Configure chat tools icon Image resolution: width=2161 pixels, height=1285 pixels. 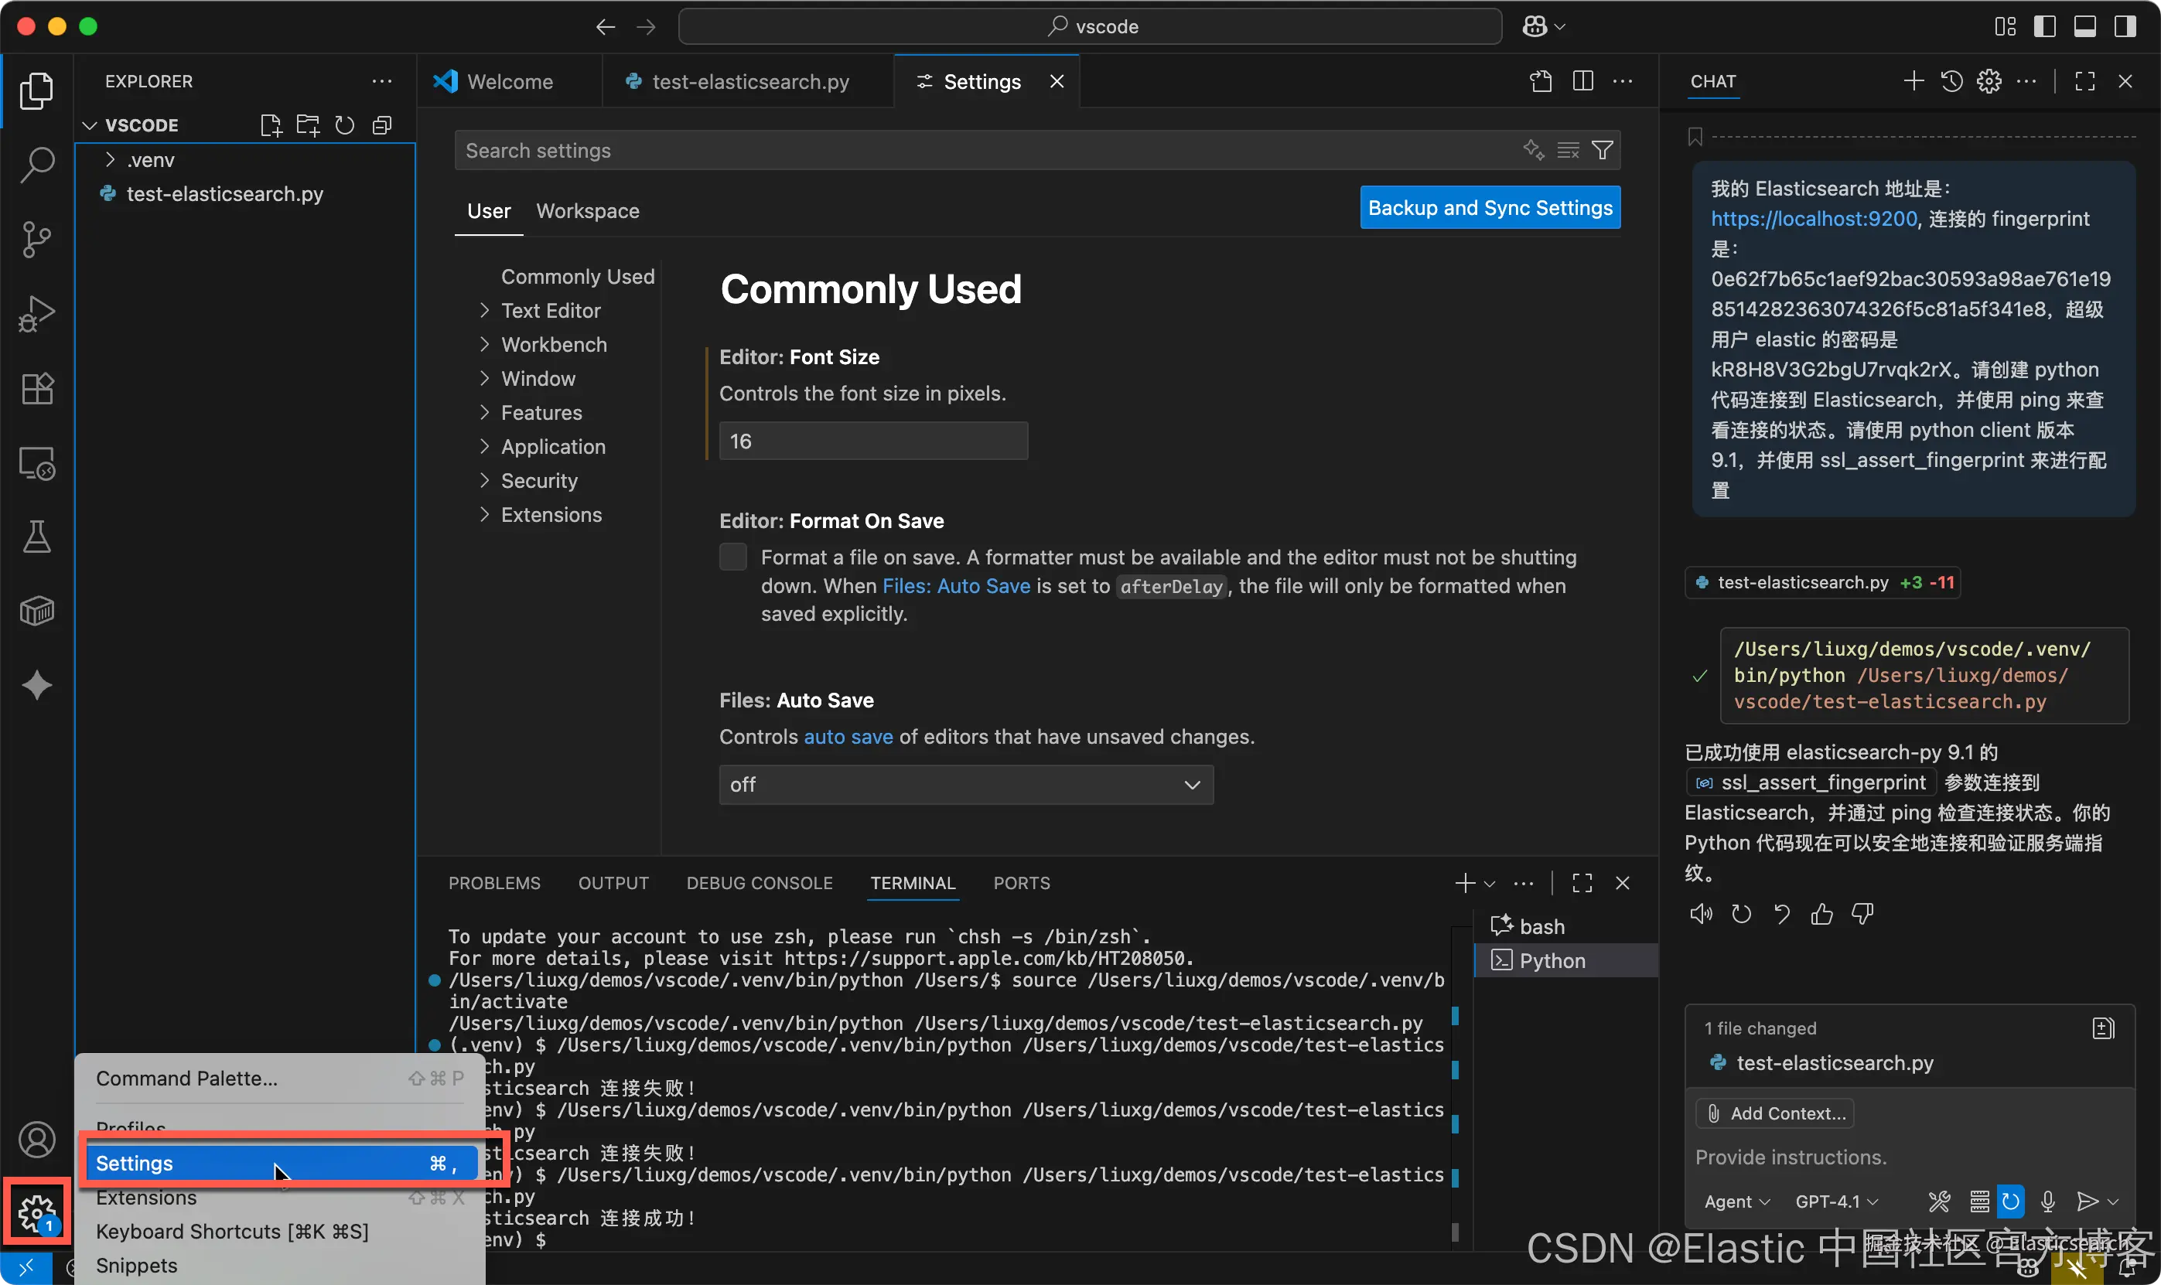point(1939,1201)
